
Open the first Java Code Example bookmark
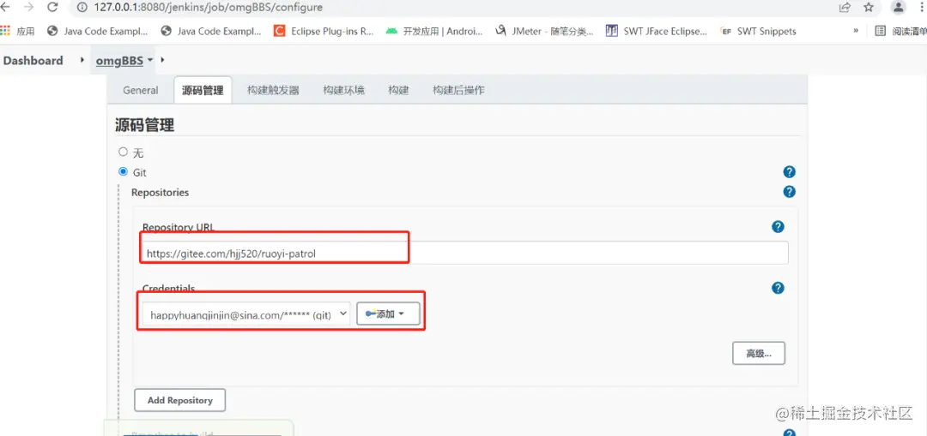click(98, 32)
